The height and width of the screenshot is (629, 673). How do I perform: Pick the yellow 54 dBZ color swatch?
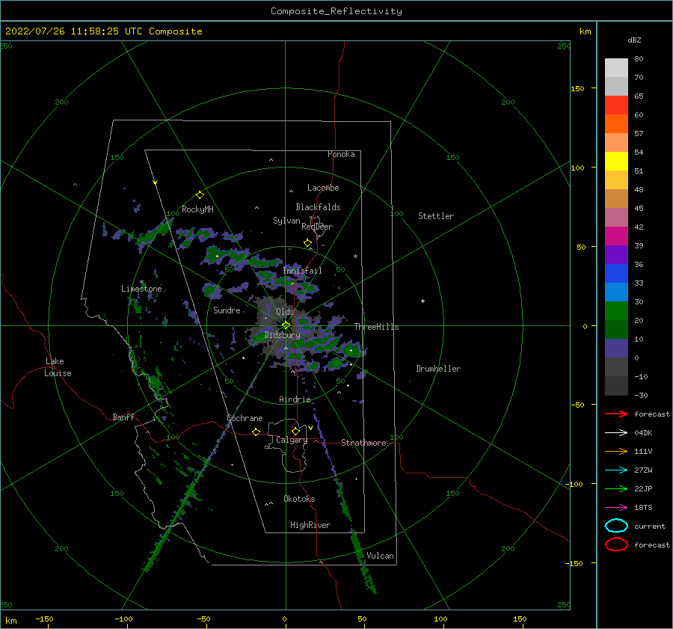(x=616, y=161)
